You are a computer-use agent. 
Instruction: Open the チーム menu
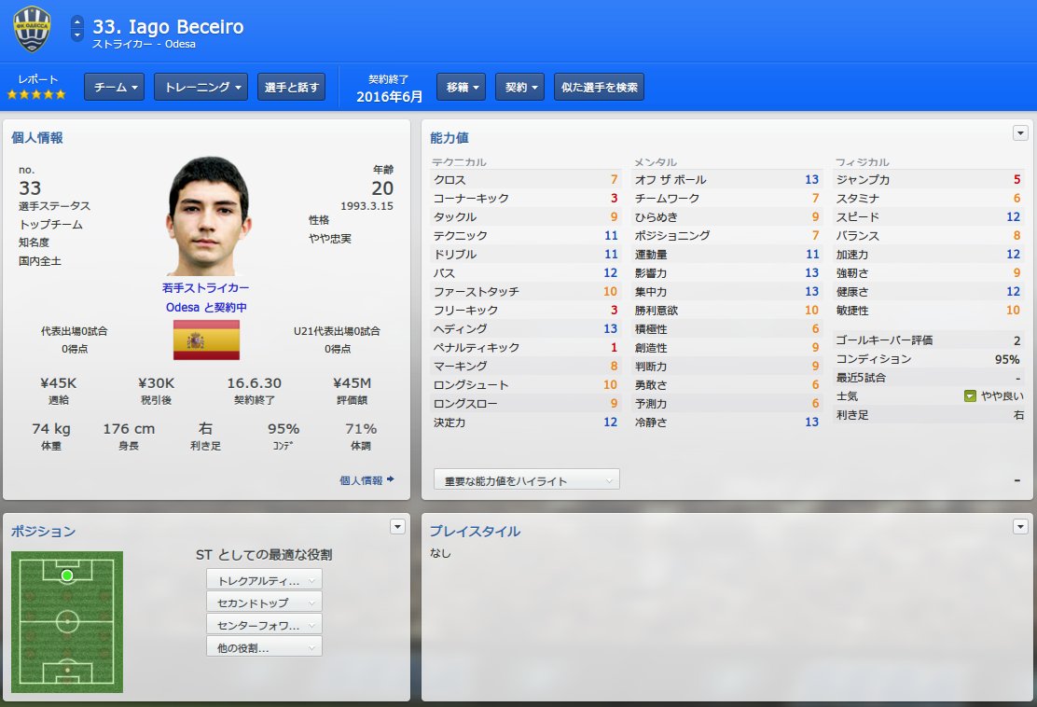click(x=115, y=87)
